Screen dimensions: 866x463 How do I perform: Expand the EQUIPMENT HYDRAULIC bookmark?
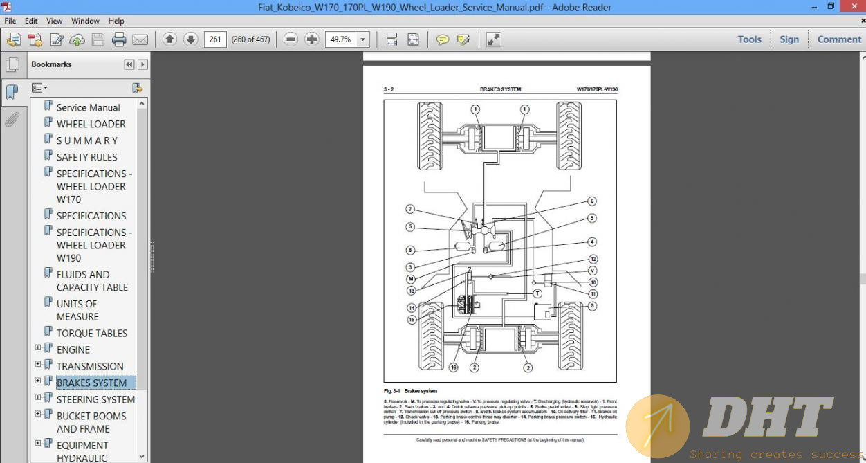click(x=38, y=443)
